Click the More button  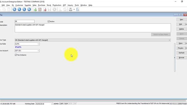coord(181,43)
